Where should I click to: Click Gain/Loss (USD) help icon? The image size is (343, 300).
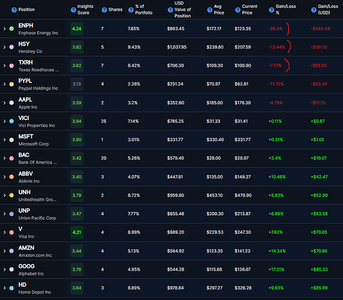314,10
